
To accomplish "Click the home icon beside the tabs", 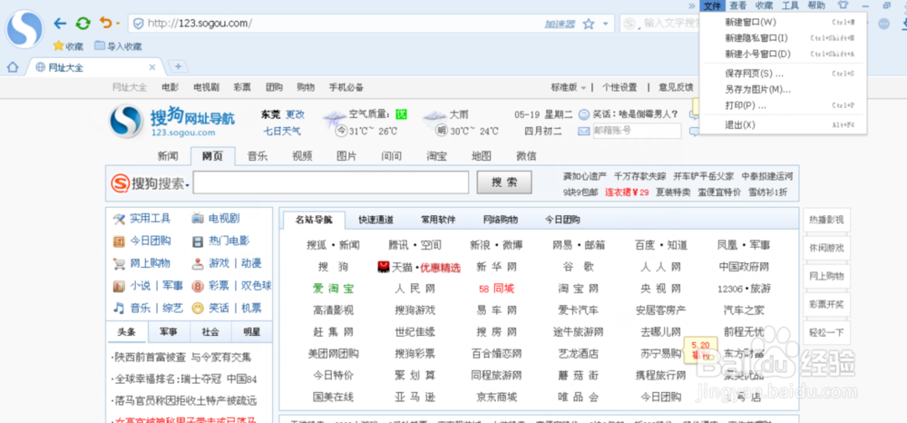I will [x=12, y=67].
